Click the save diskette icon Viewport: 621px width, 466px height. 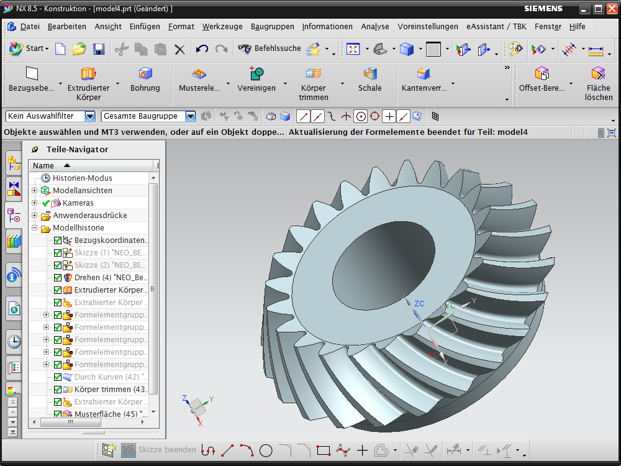[x=98, y=49]
